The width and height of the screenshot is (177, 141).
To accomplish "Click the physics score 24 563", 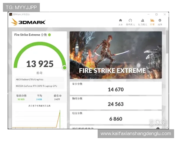I will point(116,104).
